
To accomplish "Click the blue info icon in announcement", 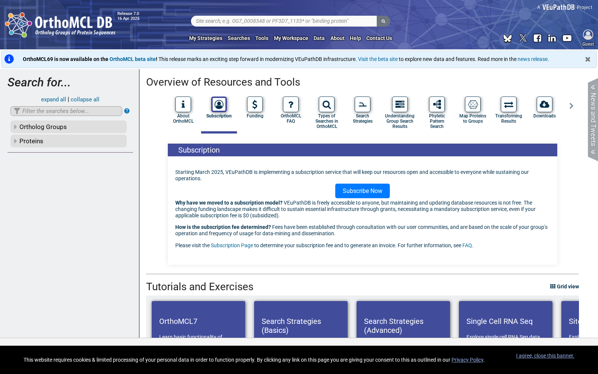I will coord(9,59).
